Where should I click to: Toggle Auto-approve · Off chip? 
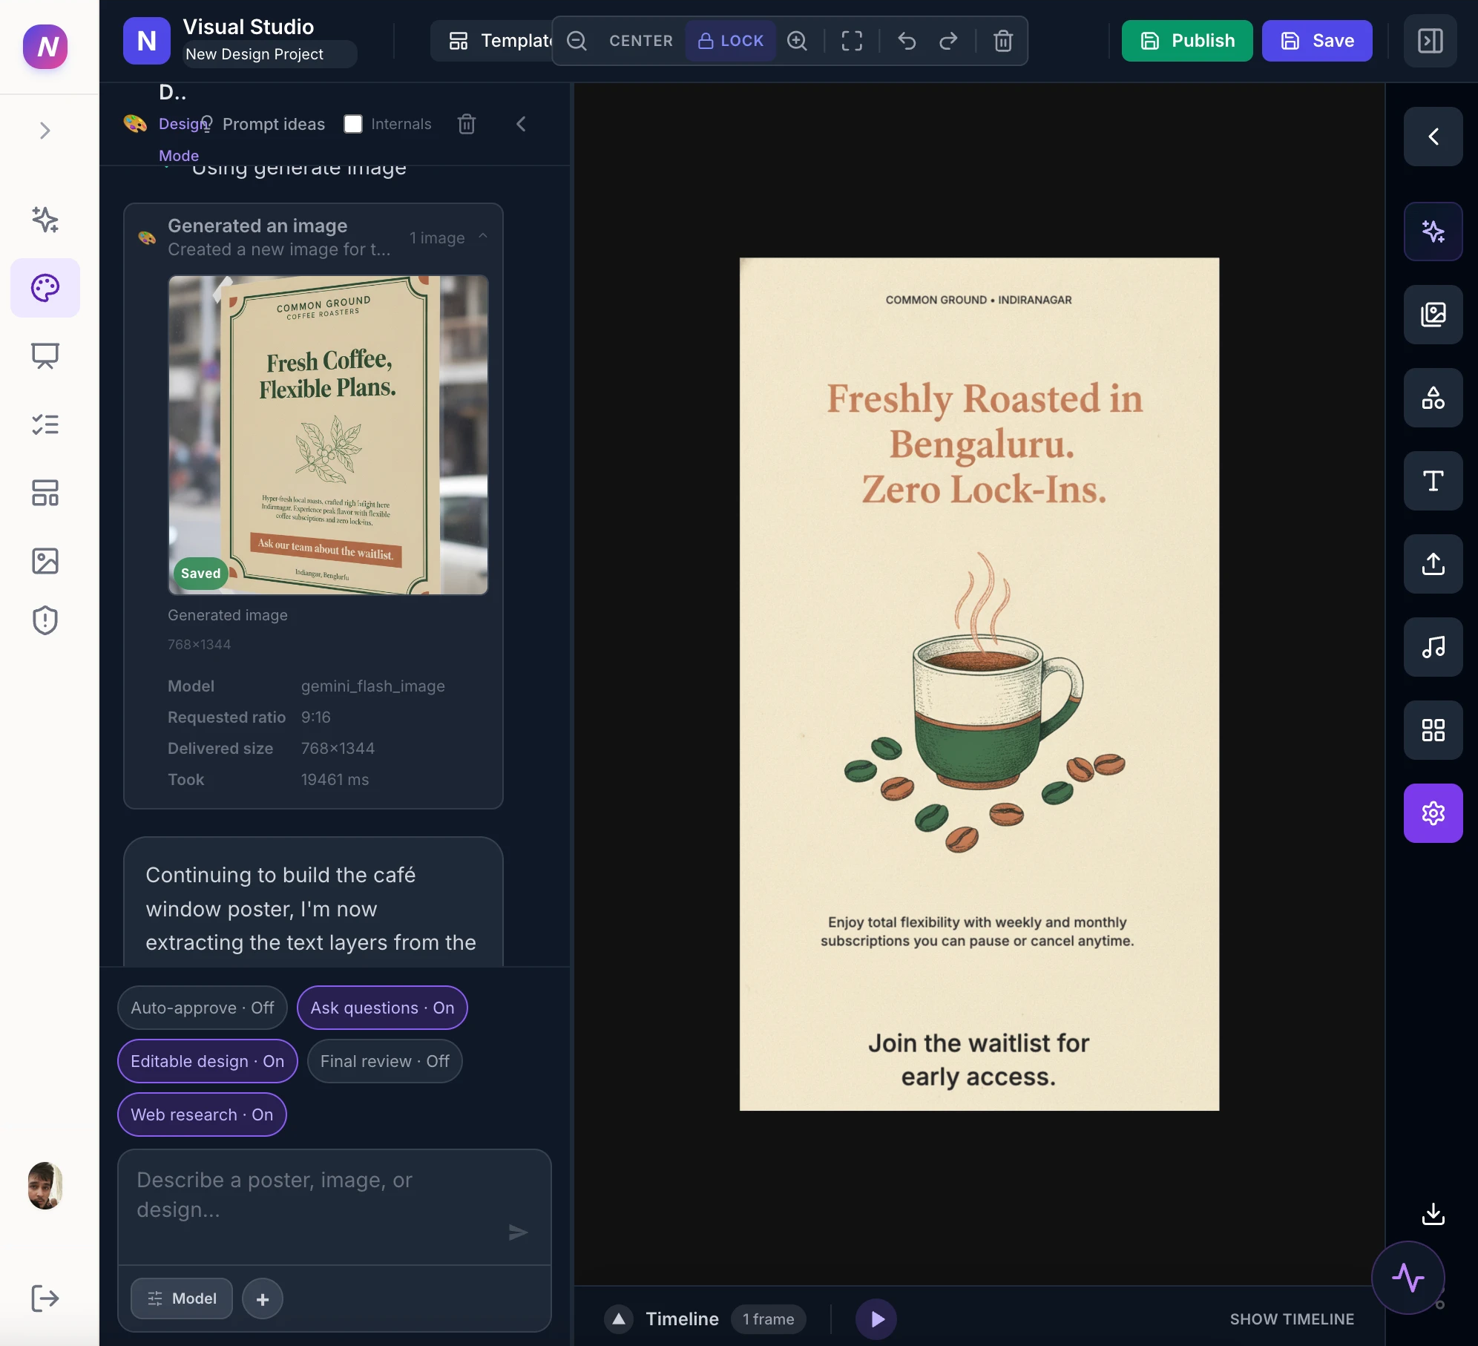tap(203, 1008)
